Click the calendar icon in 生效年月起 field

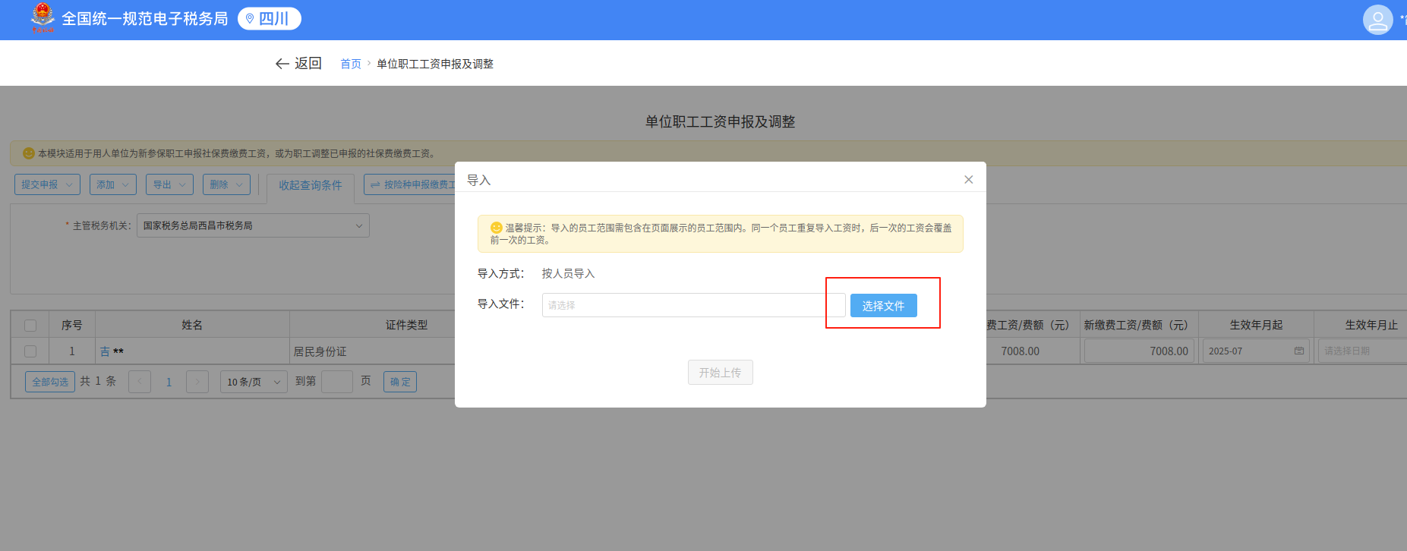pyautogui.click(x=1299, y=351)
